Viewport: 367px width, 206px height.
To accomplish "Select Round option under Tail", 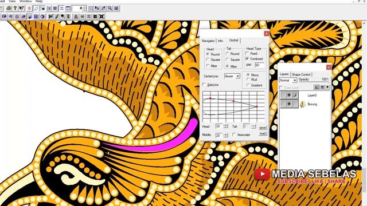I will click(x=227, y=54).
